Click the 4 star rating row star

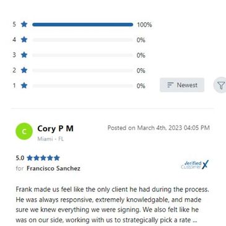click(x=24, y=40)
